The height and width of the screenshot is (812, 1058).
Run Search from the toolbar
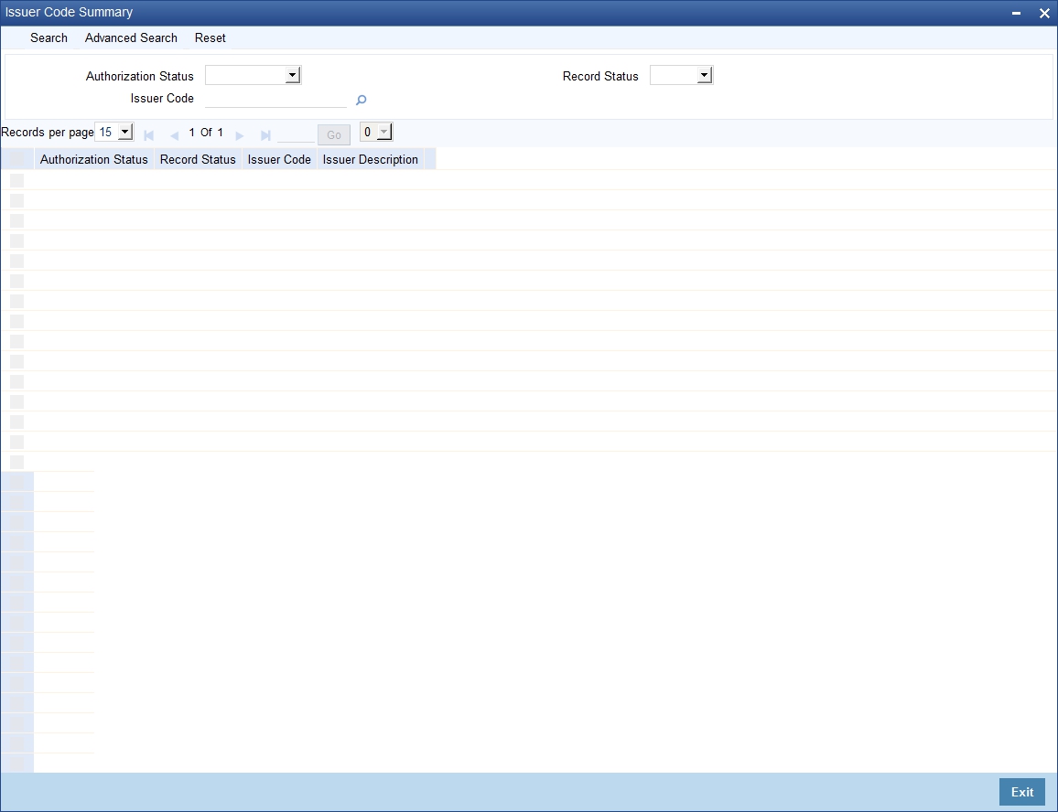49,37
